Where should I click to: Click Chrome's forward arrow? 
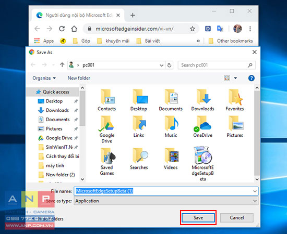[x=50, y=29]
